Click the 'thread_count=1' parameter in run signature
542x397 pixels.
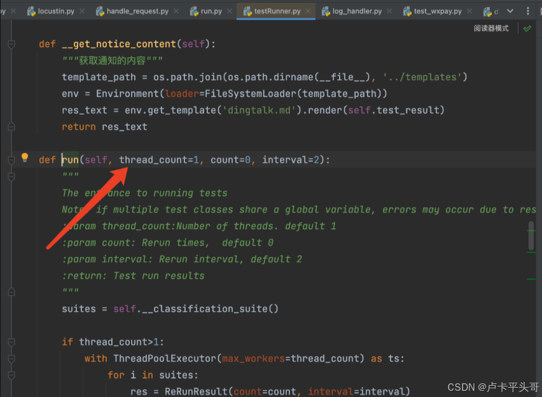coord(159,160)
